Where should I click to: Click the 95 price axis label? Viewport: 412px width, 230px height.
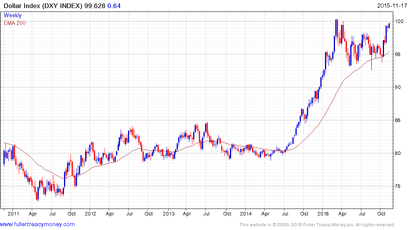point(398,54)
